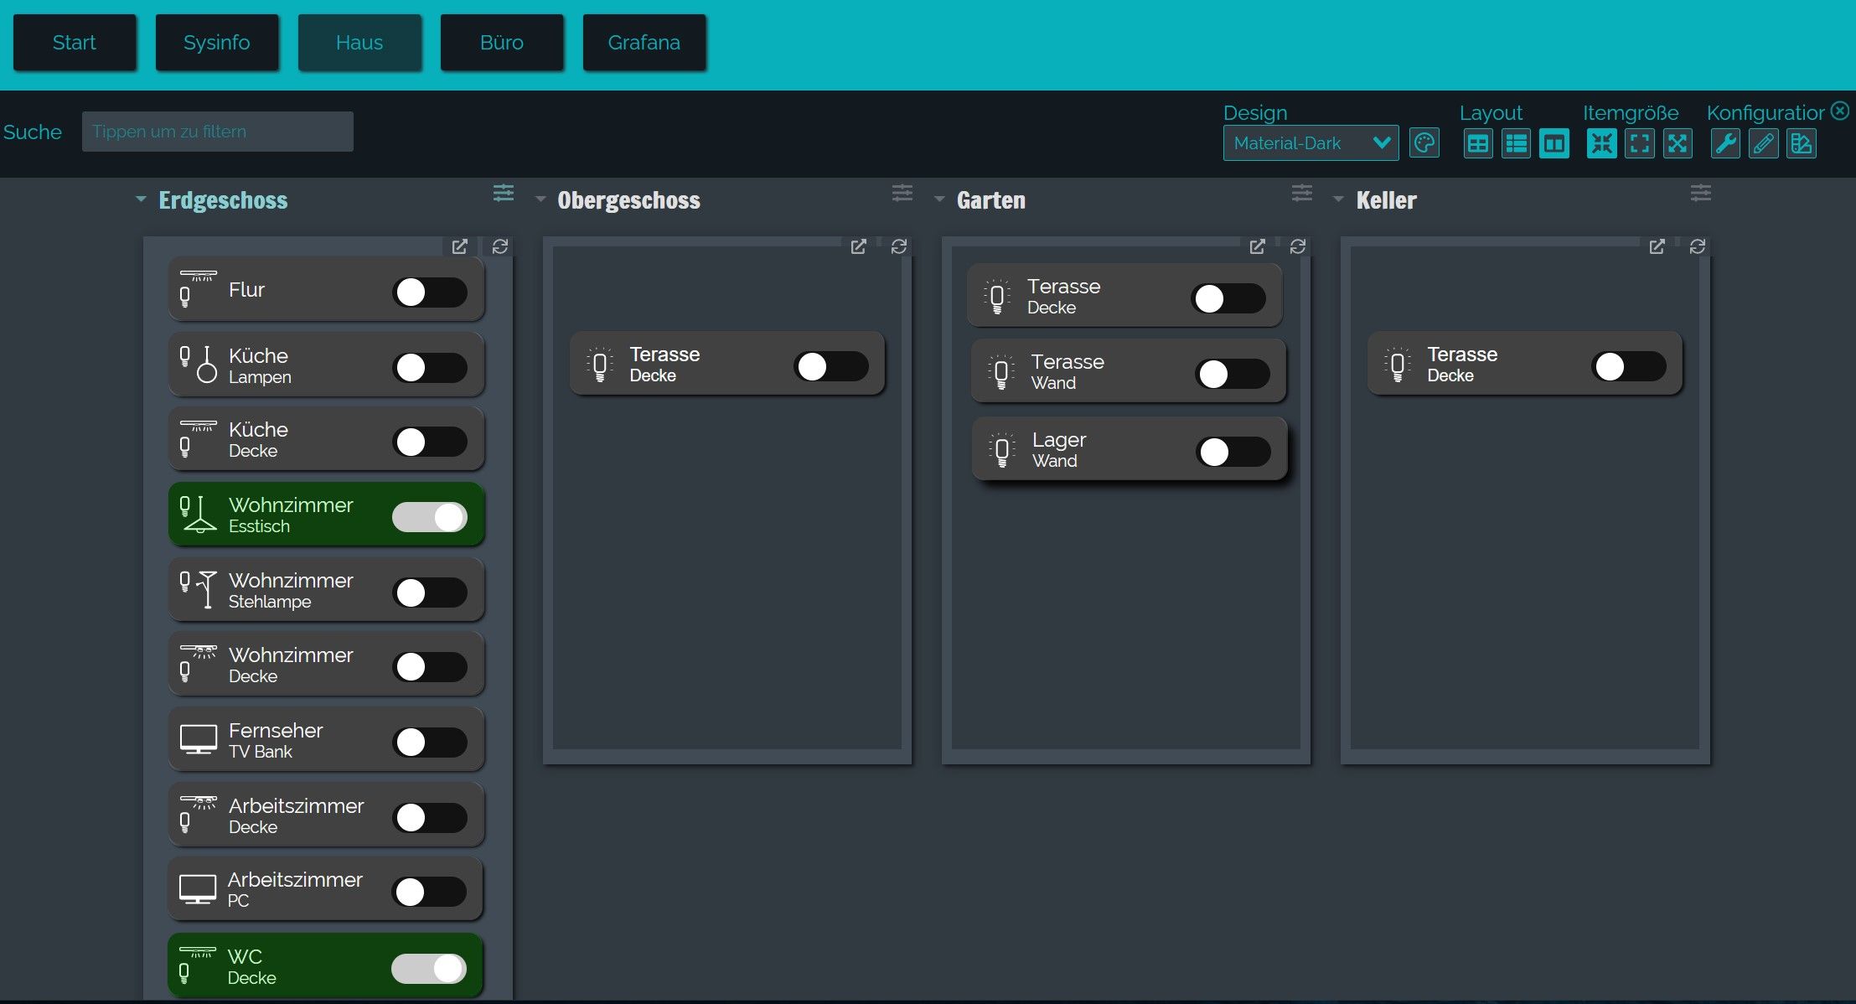Viewport: 1856px width, 1004px height.
Task: Open Erdgeschoss panel in external window
Action: 460,246
